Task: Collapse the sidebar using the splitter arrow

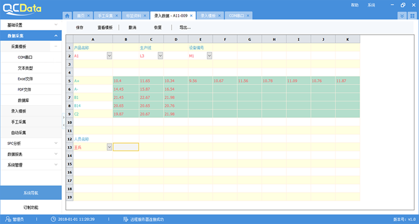Action: pyautogui.click(x=64, y=125)
